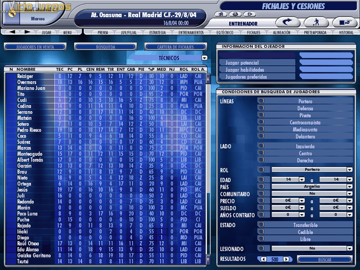Image resolution: width=360 pixels, height=270 pixels.
Task: Go back with the left arrow
Action: (x=12, y=32)
